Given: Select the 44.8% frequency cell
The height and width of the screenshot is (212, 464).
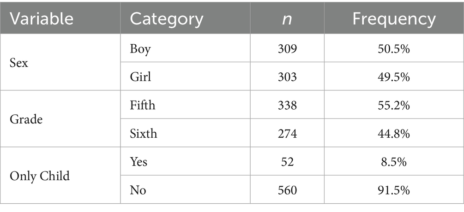Looking at the screenshot, I should click(x=394, y=133).
